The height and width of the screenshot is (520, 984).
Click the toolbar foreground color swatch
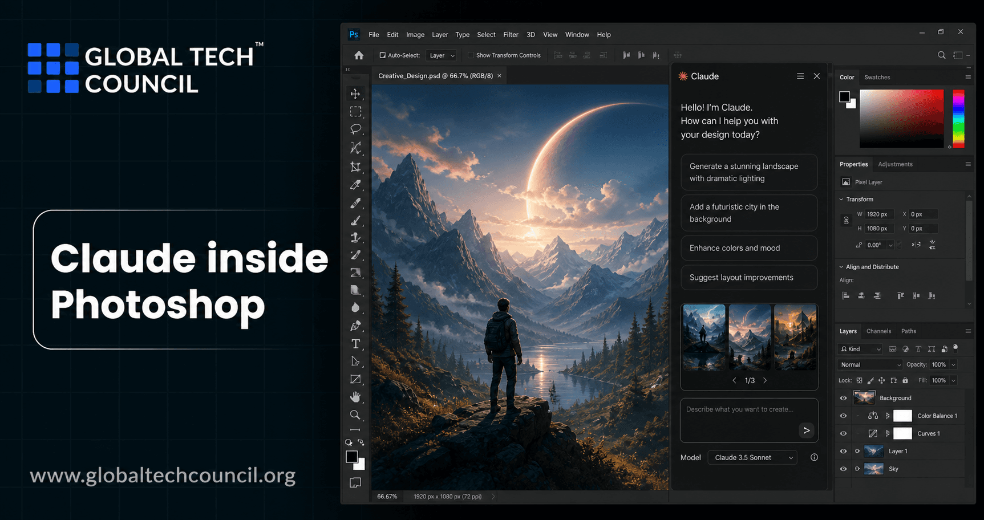[352, 457]
